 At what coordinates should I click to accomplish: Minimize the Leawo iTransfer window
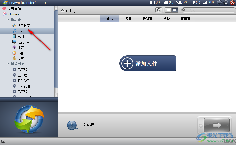tap(219, 3)
